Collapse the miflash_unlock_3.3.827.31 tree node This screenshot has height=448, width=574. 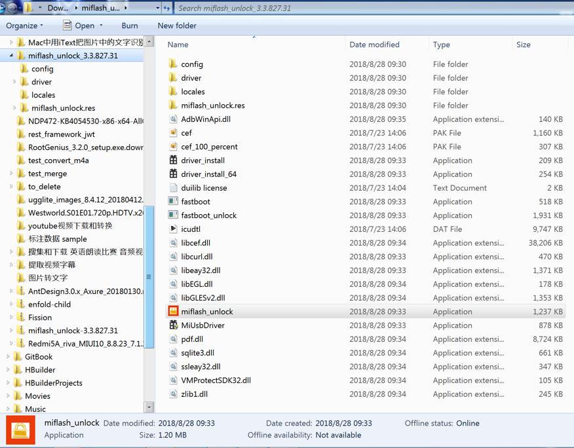[x=11, y=56]
